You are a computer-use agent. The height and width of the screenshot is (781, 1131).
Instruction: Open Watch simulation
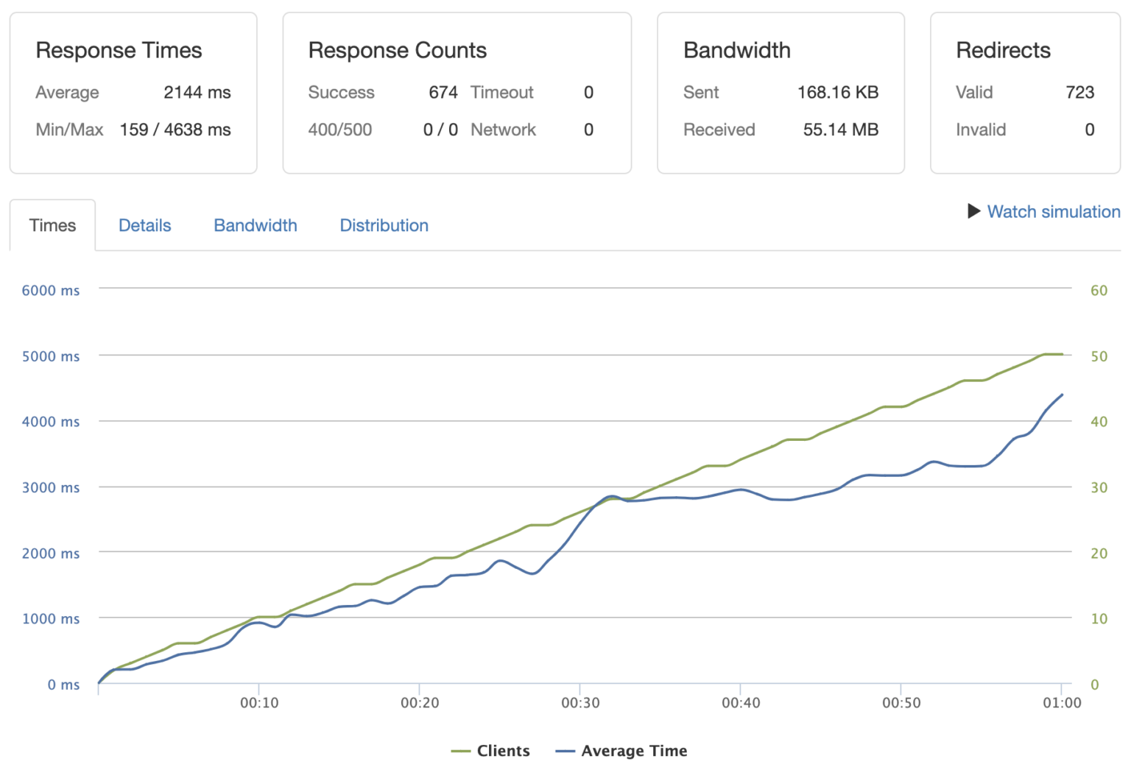(x=1053, y=211)
